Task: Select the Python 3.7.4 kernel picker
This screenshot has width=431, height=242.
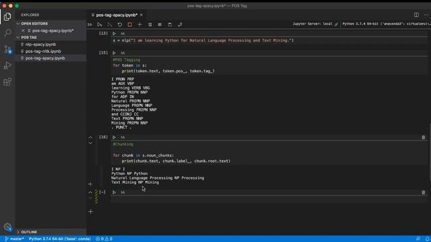Action: (x=386, y=24)
